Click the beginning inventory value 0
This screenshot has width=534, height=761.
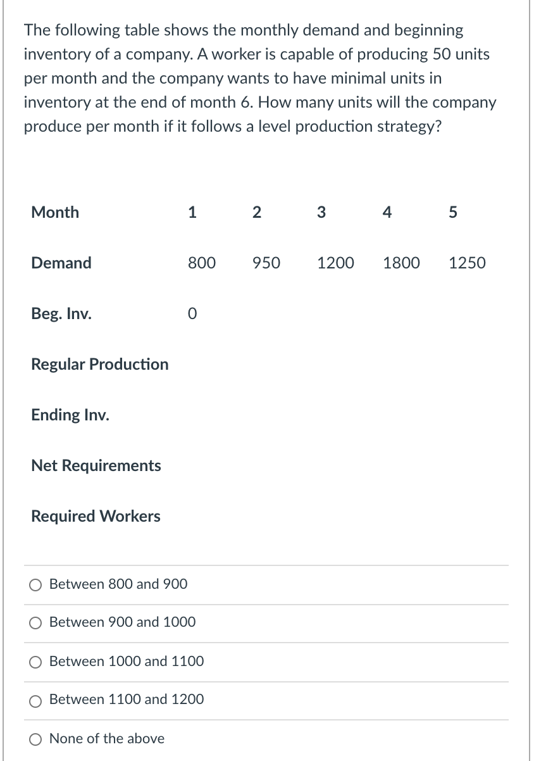[192, 313]
